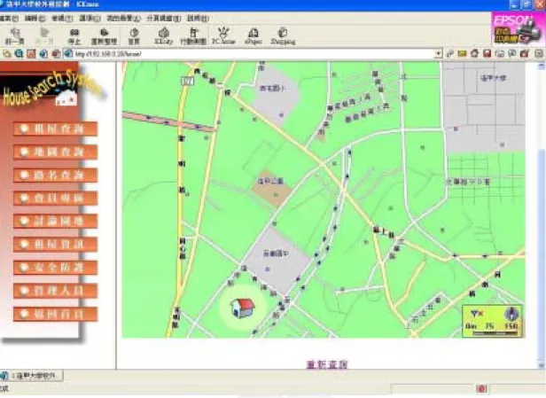
Task: Click the stop loading toolbar button
Action: 74,36
